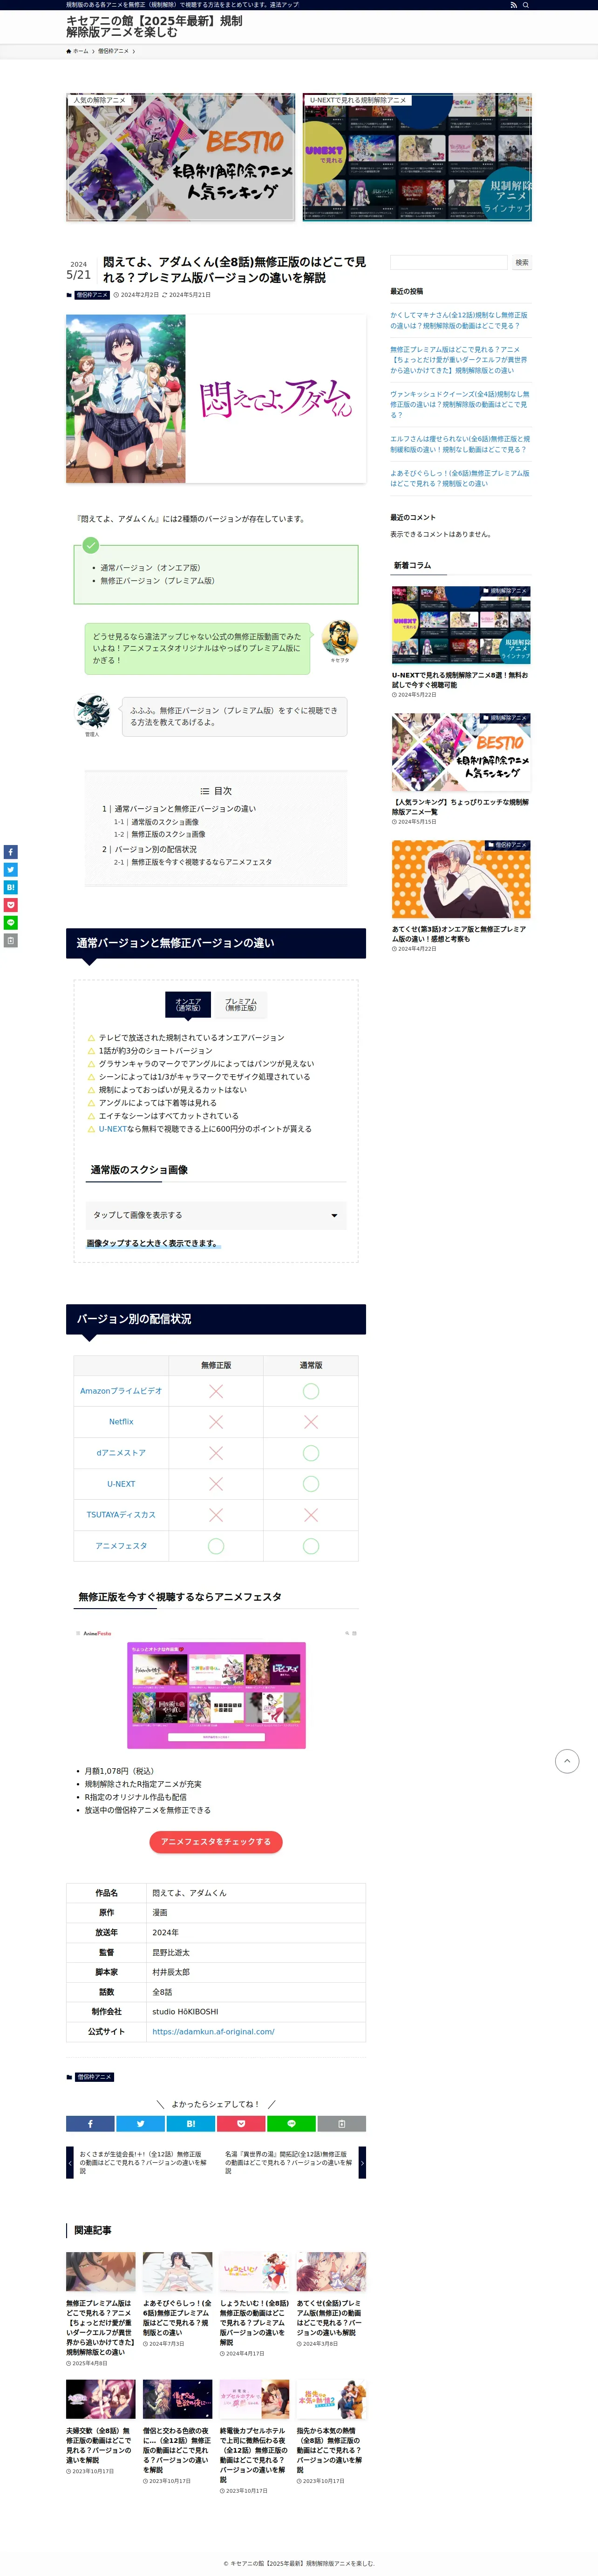The width and height of the screenshot is (598, 2576).
Task: Open the U-NEXT link in distribution table
Action: point(121,1483)
